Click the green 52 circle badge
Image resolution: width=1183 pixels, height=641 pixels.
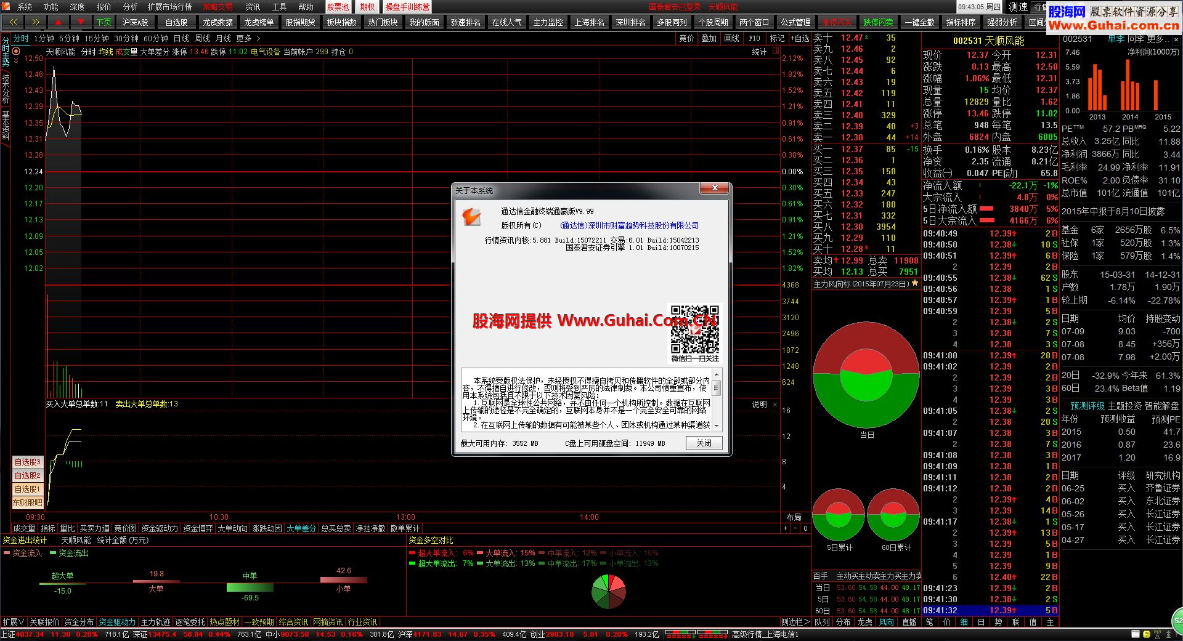pos(1177,620)
